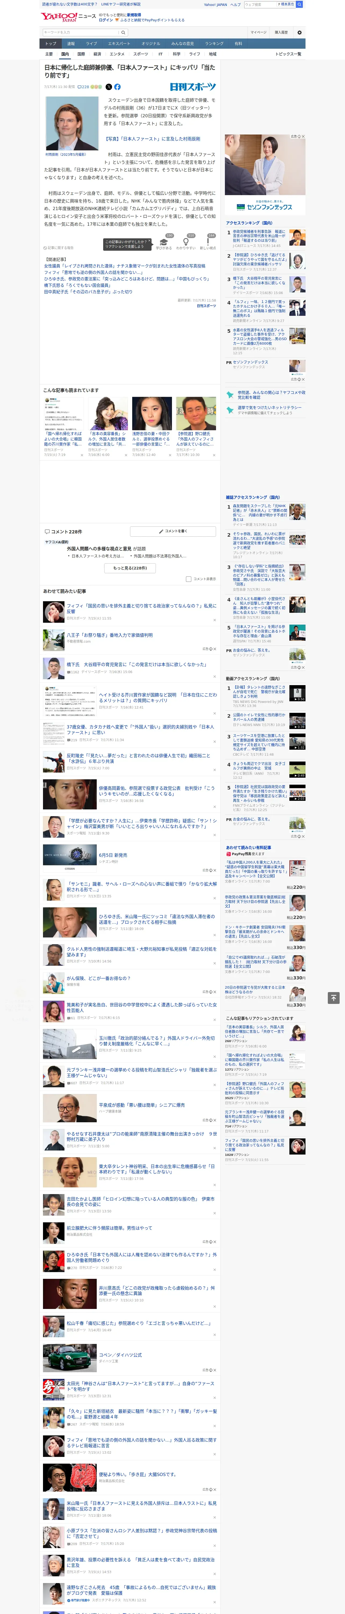Open the 【写真】「日本人ファースト」に言及した村雨辰剛 link
Screen dimensions: 345x1614
(152, 139)
